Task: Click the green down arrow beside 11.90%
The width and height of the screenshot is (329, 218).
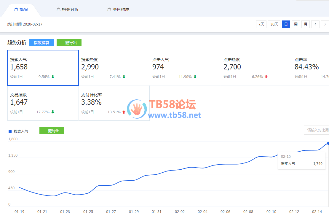Action: pos(195,77)
